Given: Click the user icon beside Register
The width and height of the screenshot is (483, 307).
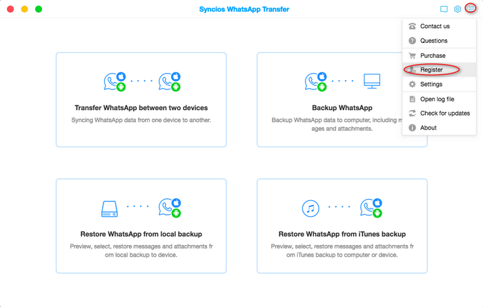Looking at the screenshot, I should pyautogui.click(x=412, y=70).
